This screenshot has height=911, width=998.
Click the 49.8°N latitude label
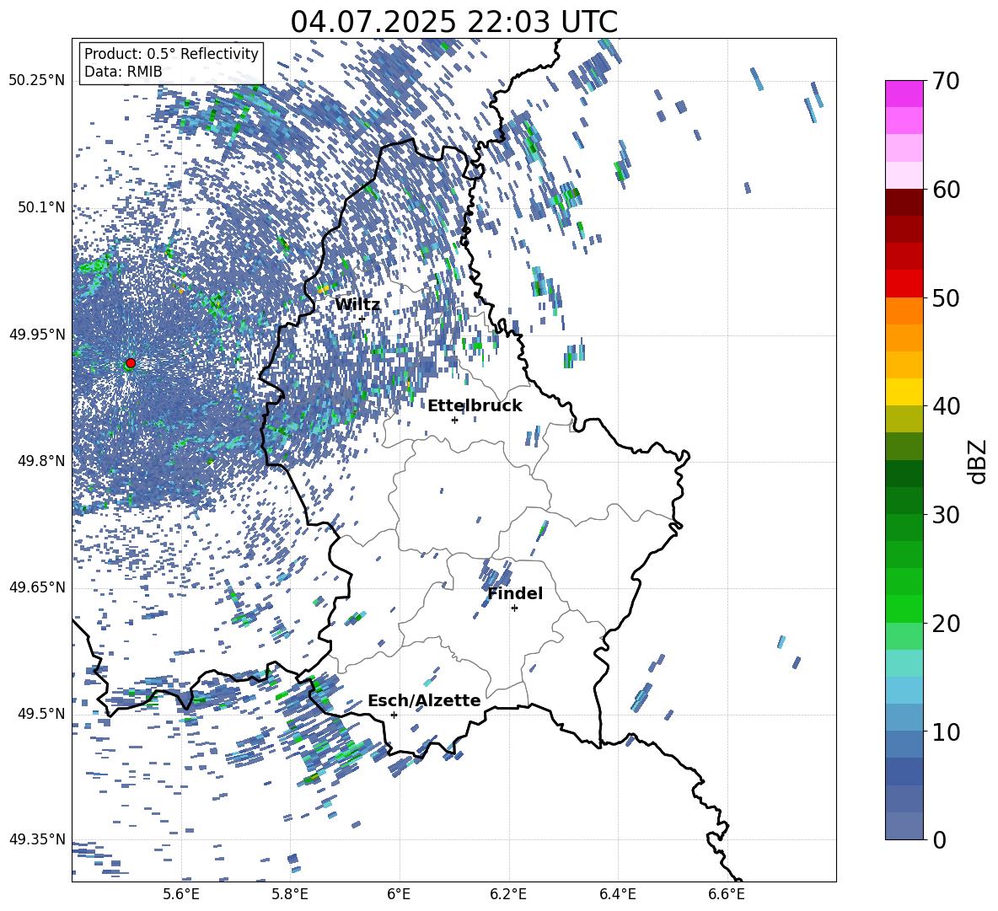pos(41,461)
